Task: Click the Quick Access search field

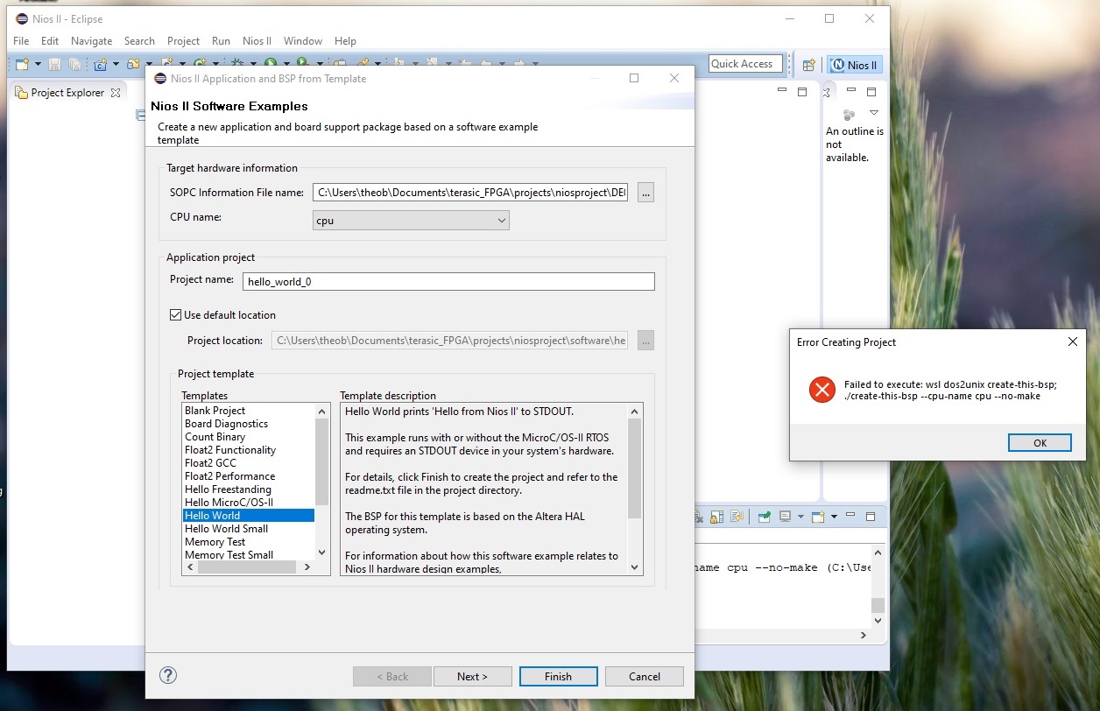Action: click(745, 64)
